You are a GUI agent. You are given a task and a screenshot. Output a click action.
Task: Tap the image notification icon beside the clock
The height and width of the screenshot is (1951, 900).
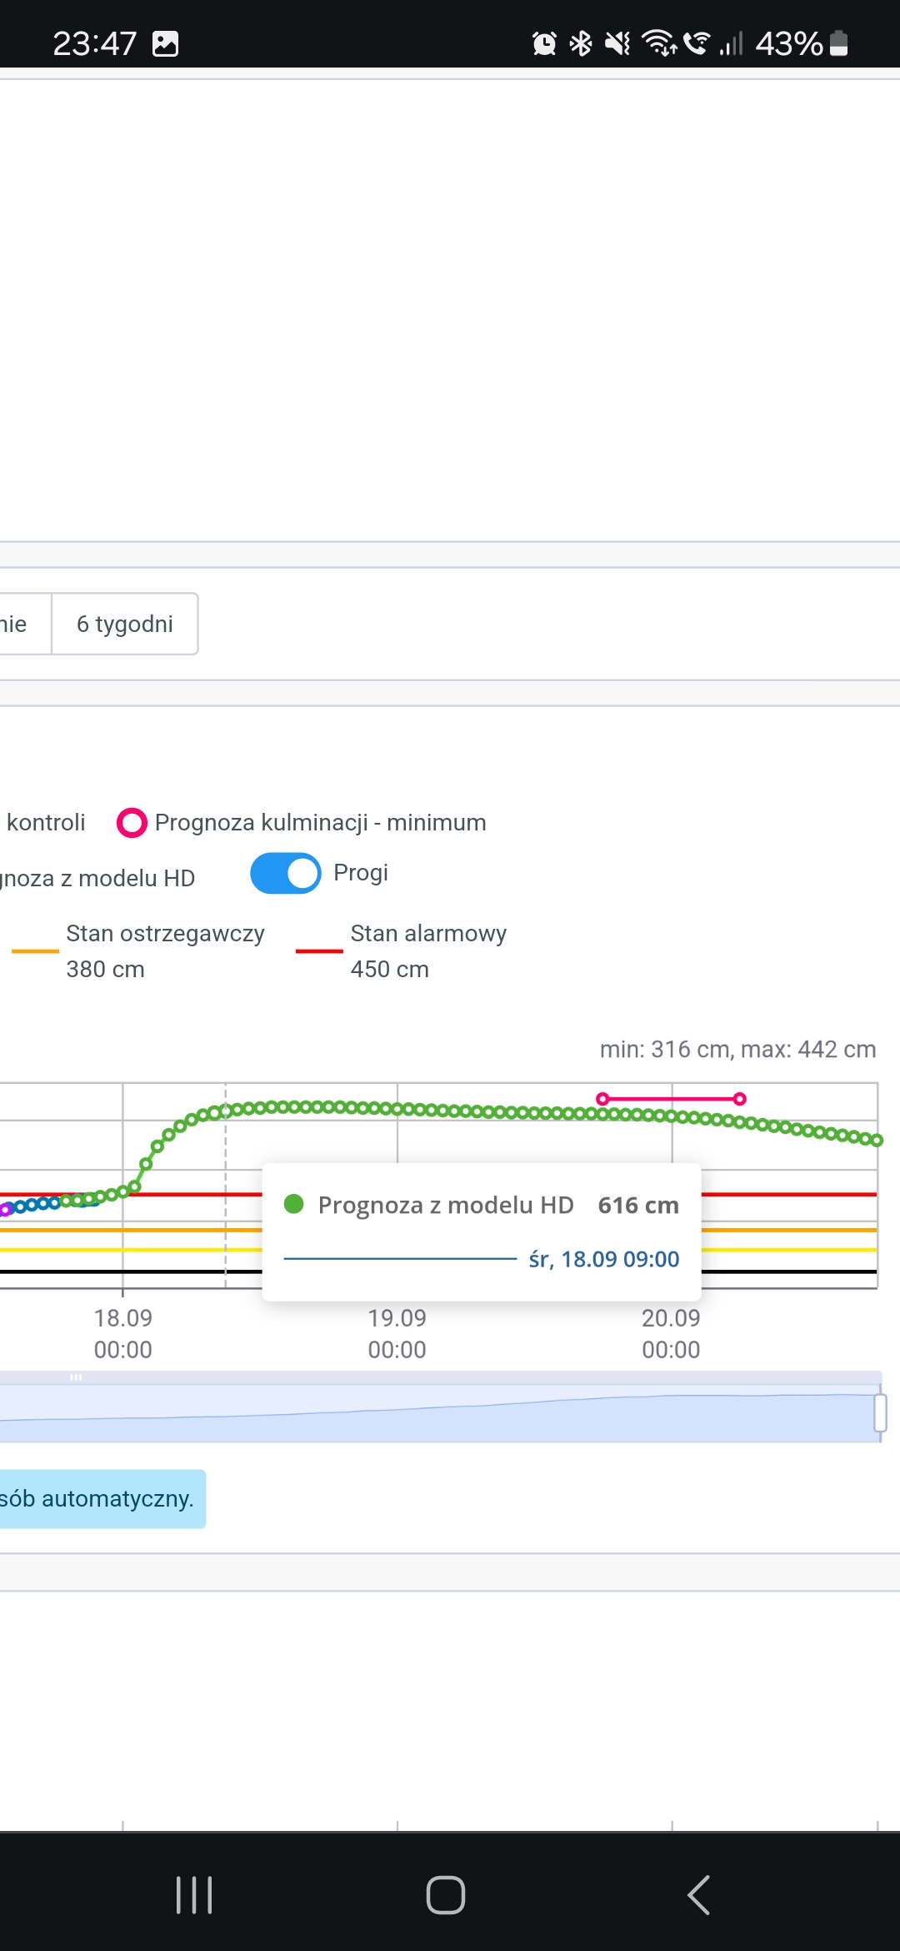click(166, 43)
